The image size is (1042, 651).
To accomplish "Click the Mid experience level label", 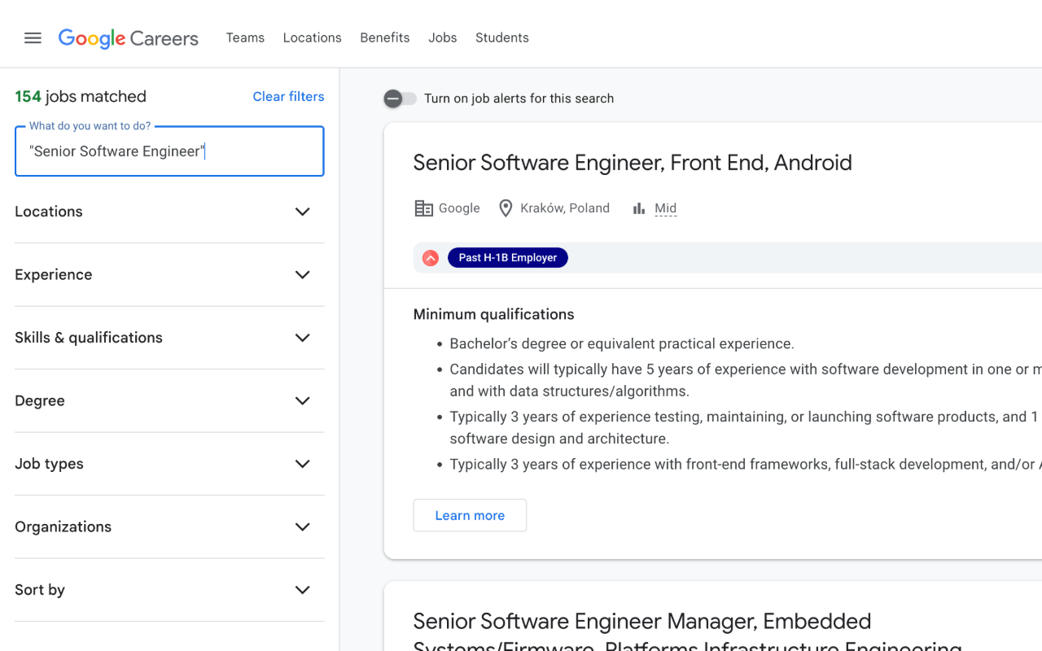I will [666, 208].
